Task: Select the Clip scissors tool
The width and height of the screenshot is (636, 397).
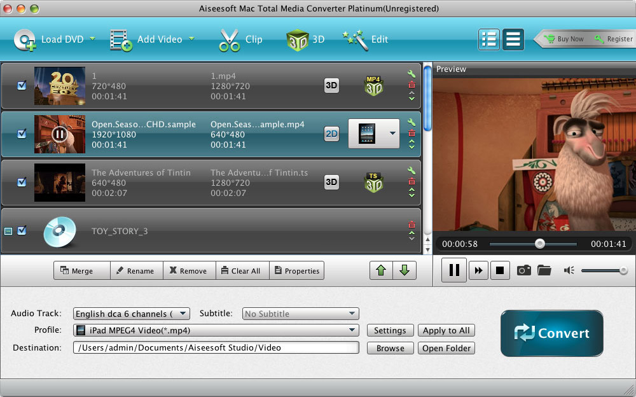Action: pos(229,39)
